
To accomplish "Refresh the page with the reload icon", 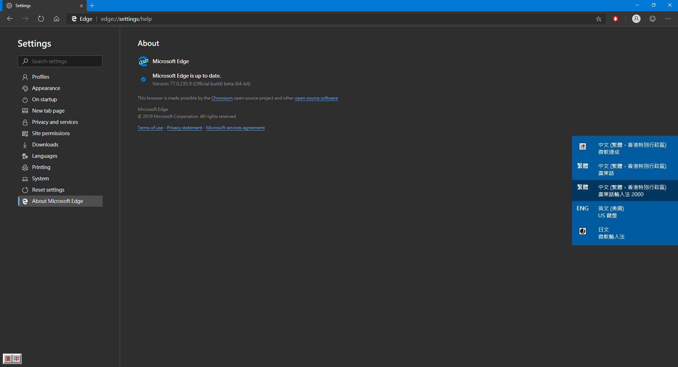I will pyautogui.click(x=41, y=19).
